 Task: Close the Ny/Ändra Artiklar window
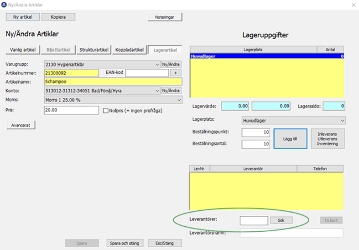click(354, 5)
